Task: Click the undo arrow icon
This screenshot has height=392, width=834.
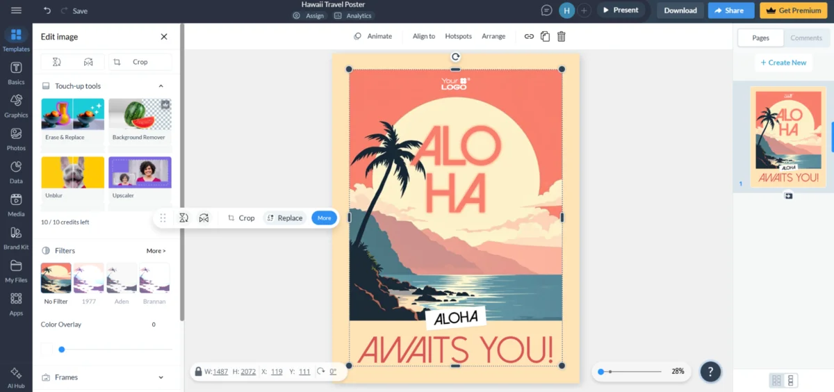Action: pyautogui.click(x=47, y=11)
